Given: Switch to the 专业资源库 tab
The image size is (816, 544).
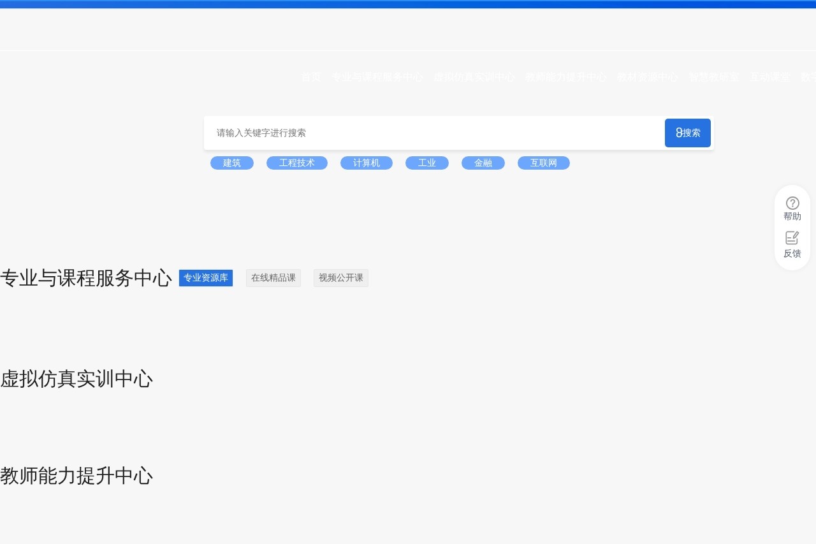Looking at the screenshot, I should click(206, 278).
